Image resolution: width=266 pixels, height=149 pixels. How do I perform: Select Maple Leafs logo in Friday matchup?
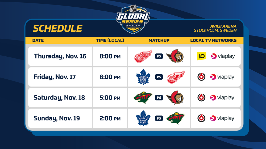point(143,77)
